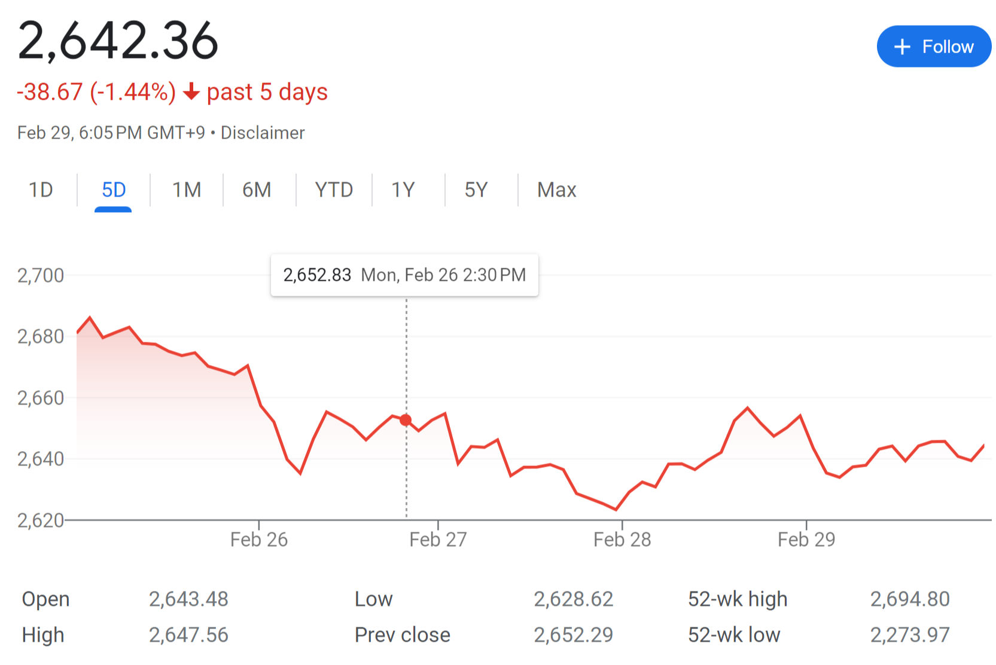Click the 2,652.83 chart tooltip
This screenshot has width=996, height=665.
pos(404,275)
